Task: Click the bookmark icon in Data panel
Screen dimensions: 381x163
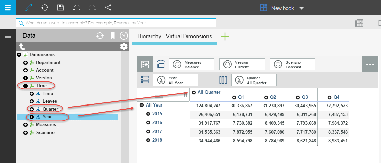Action: coord(113,36)
